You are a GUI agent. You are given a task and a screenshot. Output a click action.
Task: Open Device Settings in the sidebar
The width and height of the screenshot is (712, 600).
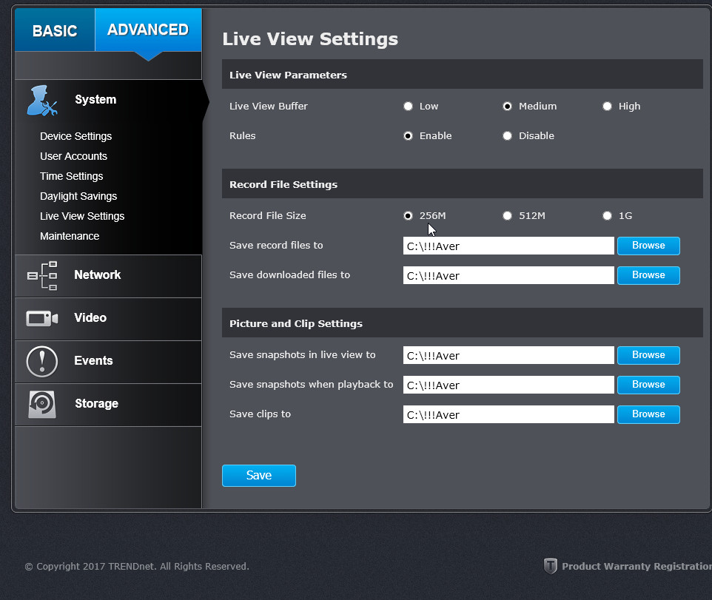point(75,136)
